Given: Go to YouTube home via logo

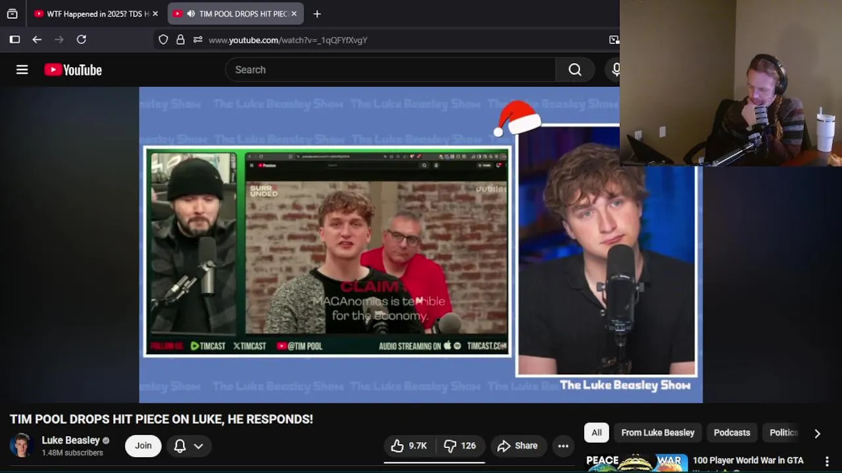Looking at the screenshot, I should pos(73,70).
